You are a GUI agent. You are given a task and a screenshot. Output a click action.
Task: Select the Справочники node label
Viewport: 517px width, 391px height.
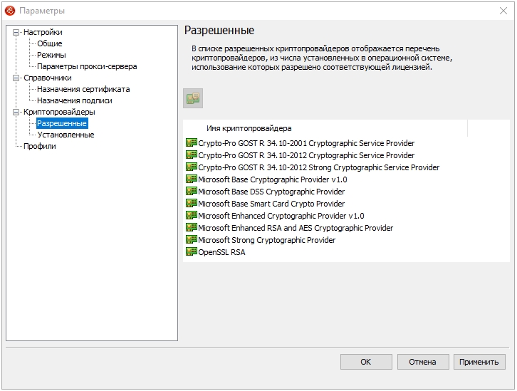click(x=48, y=78)
